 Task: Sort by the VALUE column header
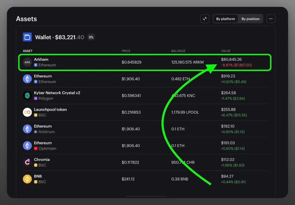pos(226,51)
